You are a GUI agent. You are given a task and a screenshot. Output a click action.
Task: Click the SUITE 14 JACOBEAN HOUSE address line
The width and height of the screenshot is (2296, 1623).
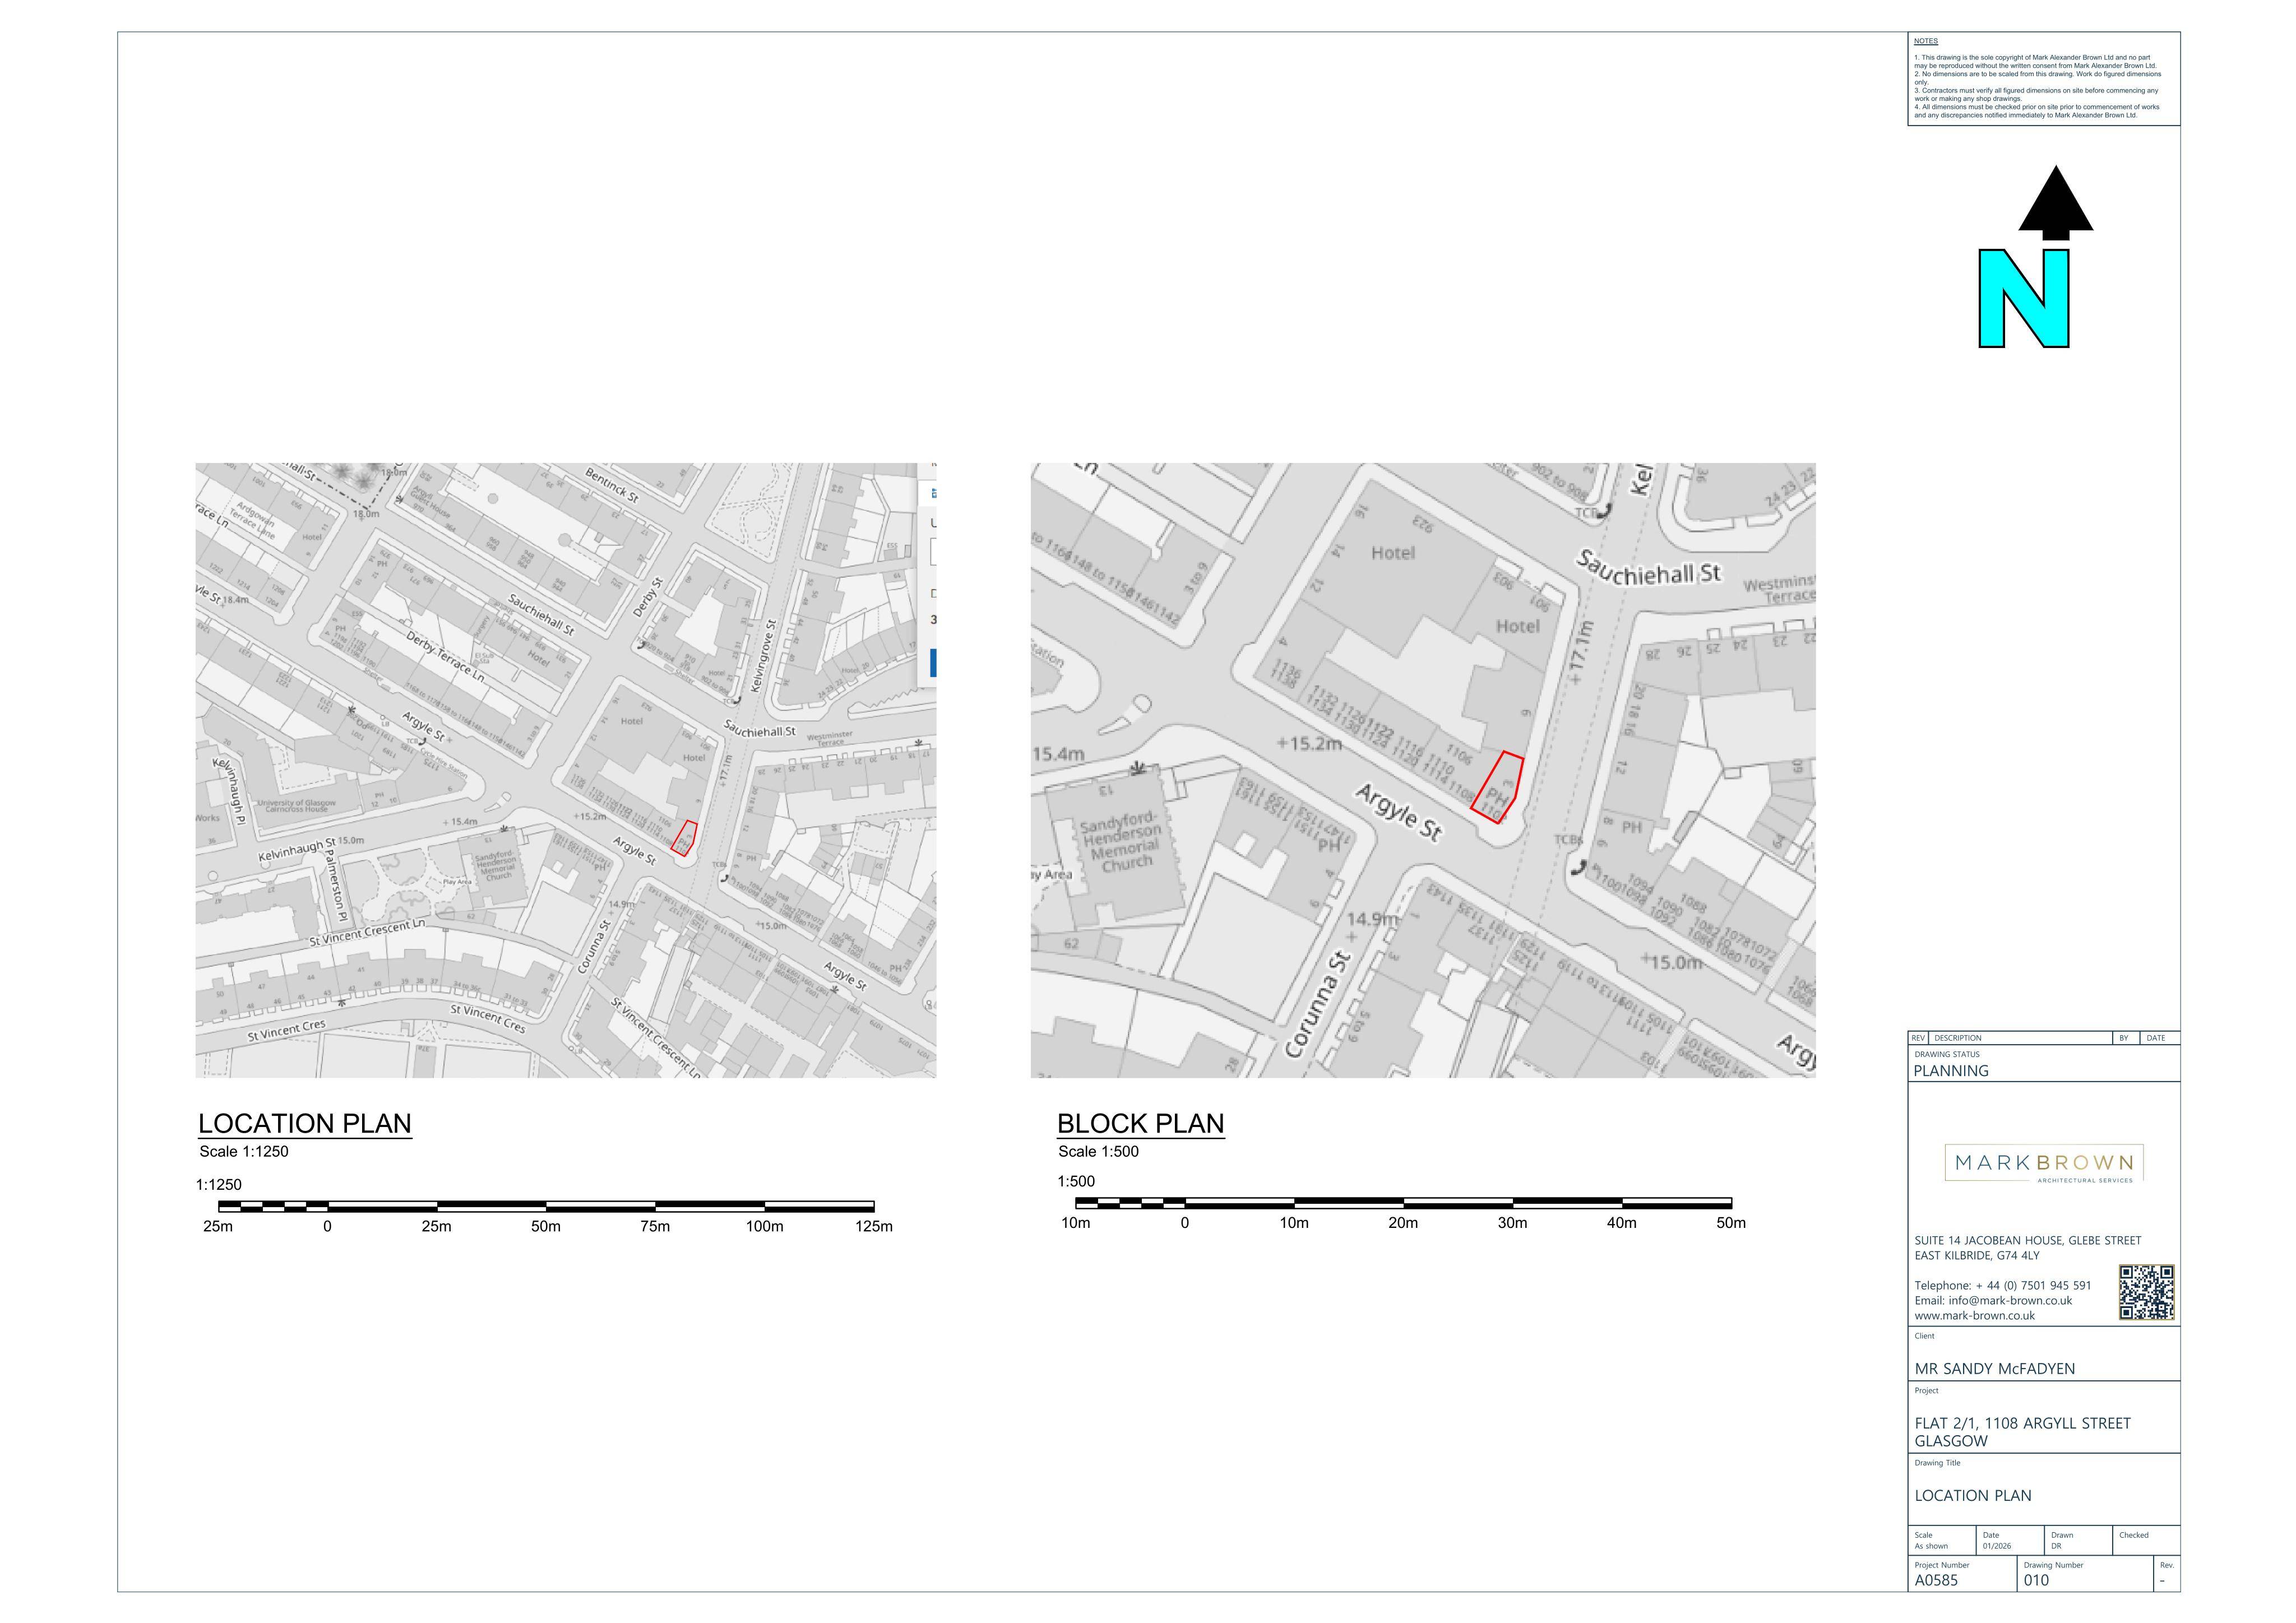click(2028, 1240)
